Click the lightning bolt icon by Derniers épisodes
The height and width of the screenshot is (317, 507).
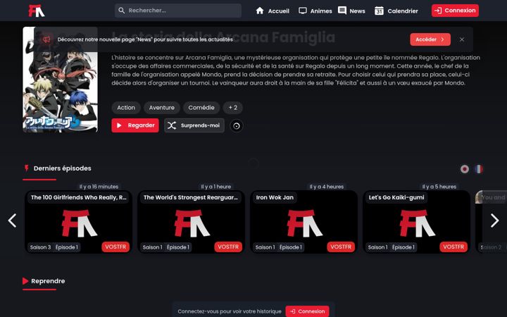[27, 168]
